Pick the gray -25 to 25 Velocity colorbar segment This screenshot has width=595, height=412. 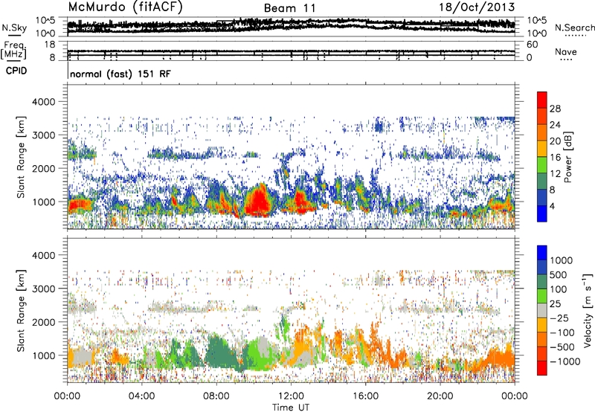coord(542,311)
